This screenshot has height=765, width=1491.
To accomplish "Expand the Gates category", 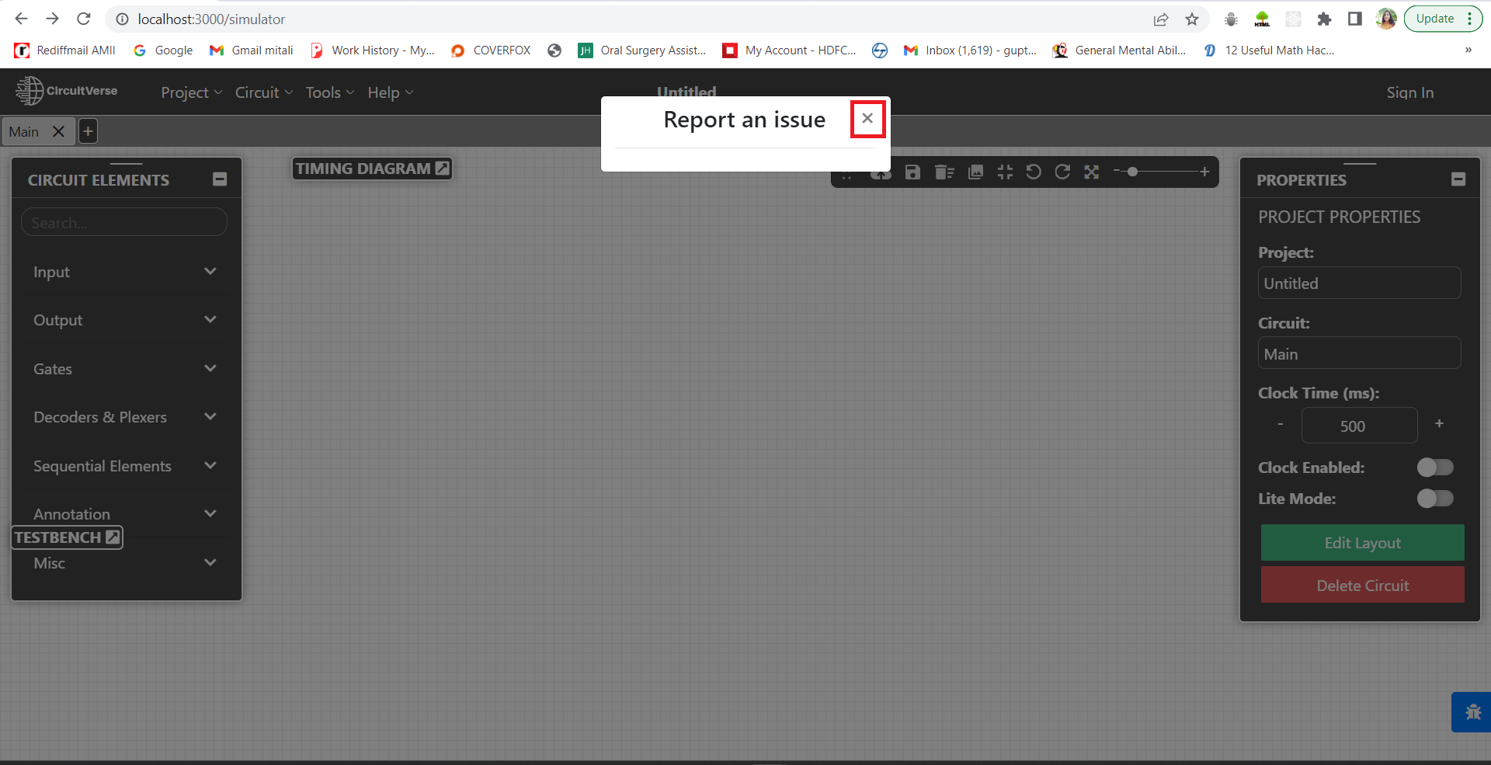I will (x=124, y=369).
